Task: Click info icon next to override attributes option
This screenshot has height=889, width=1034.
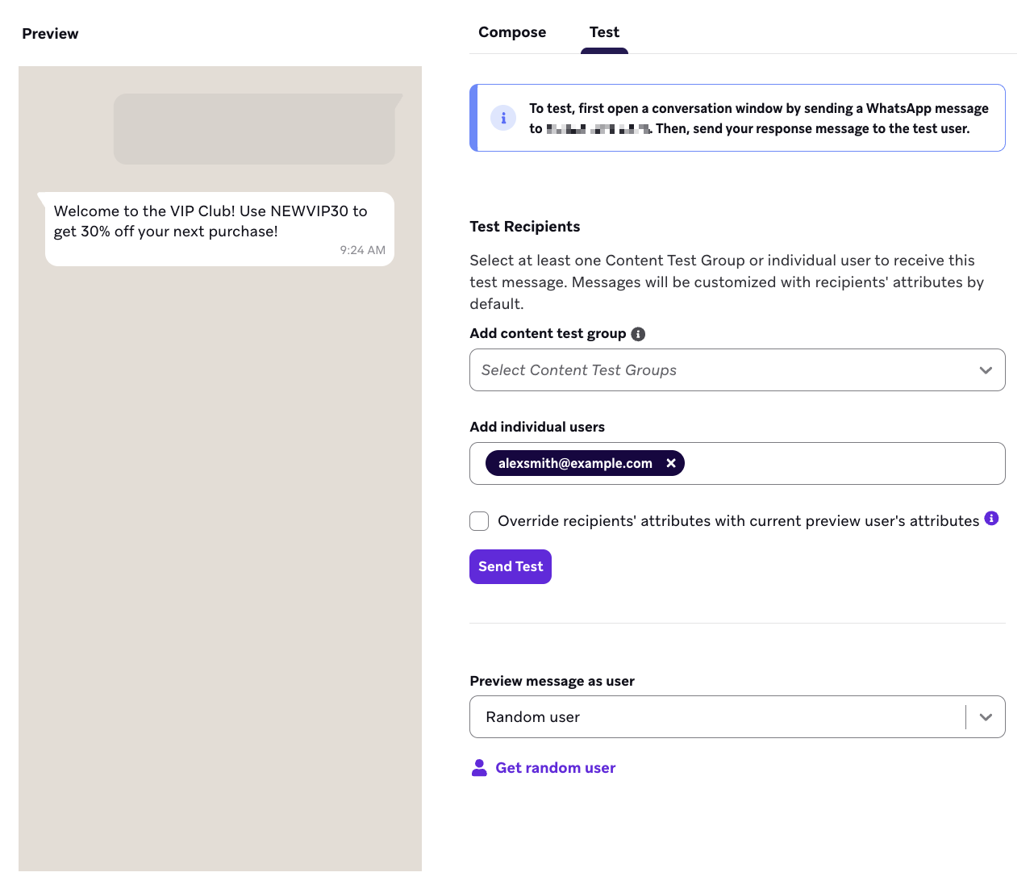Action: point(992,519)
